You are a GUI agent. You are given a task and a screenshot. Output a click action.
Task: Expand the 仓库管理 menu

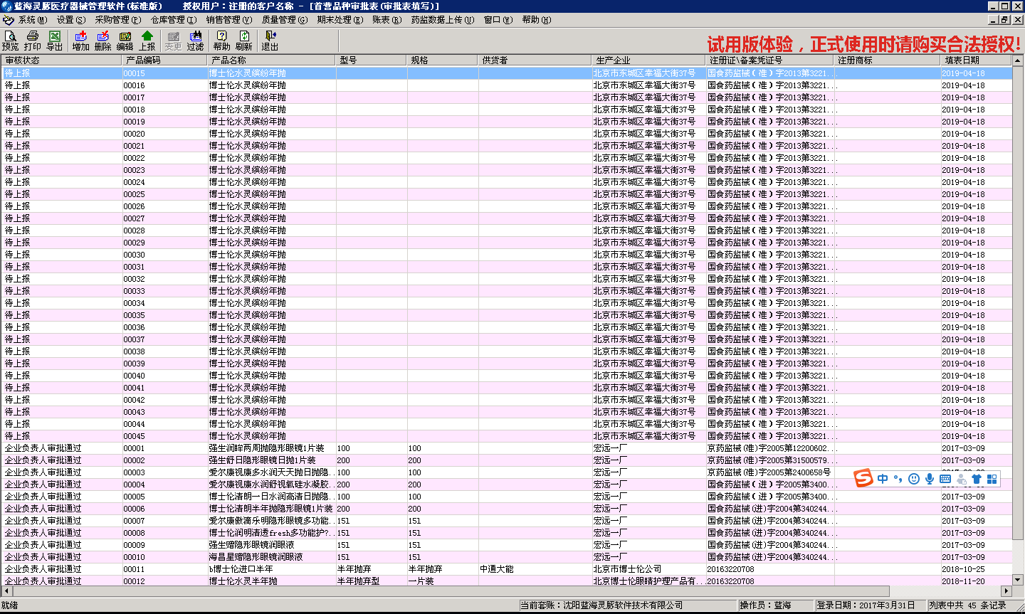(x=173, y=20)
